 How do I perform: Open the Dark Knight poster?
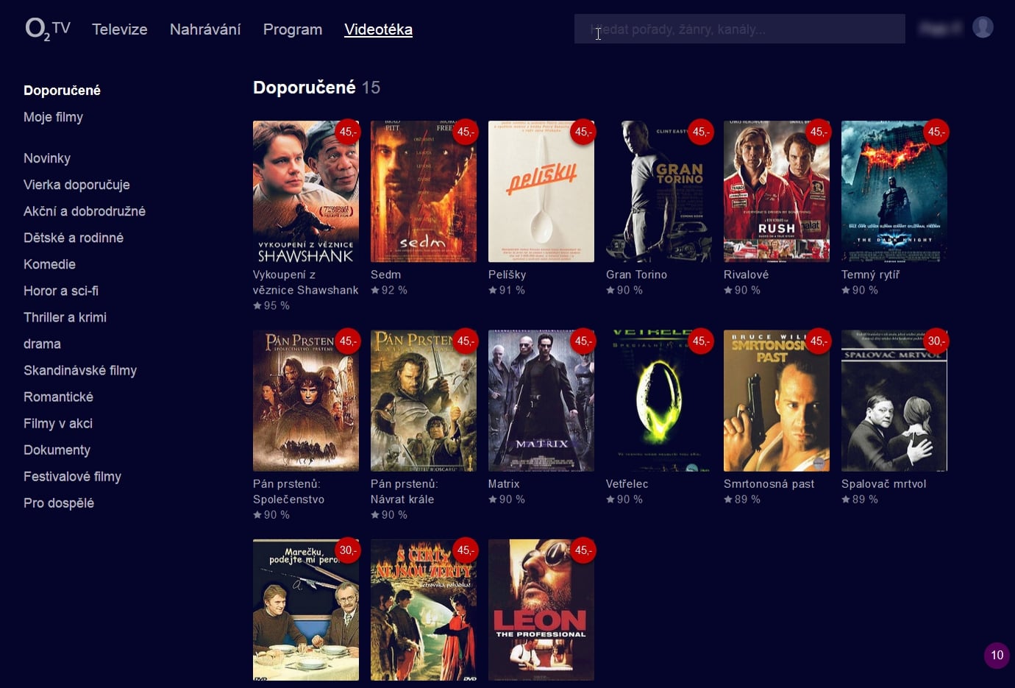(894, 191)
